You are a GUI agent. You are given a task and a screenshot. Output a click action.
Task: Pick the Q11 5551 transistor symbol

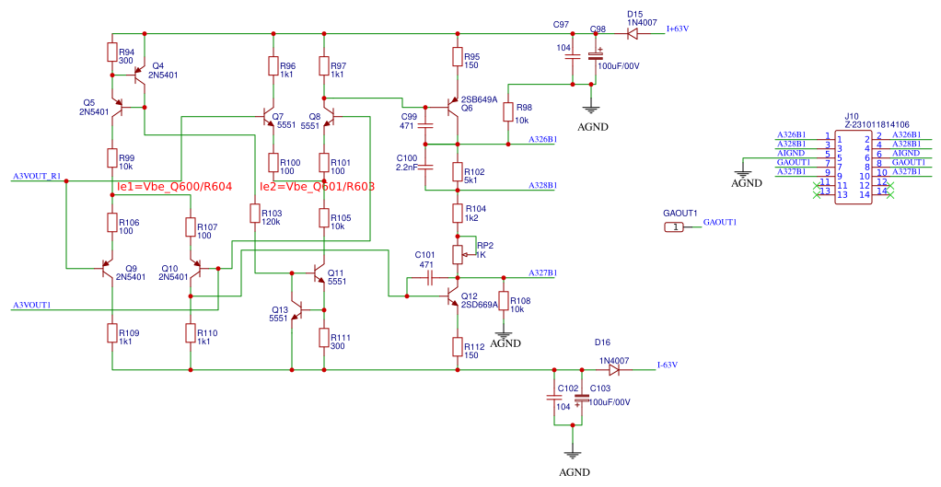point(319,273)
